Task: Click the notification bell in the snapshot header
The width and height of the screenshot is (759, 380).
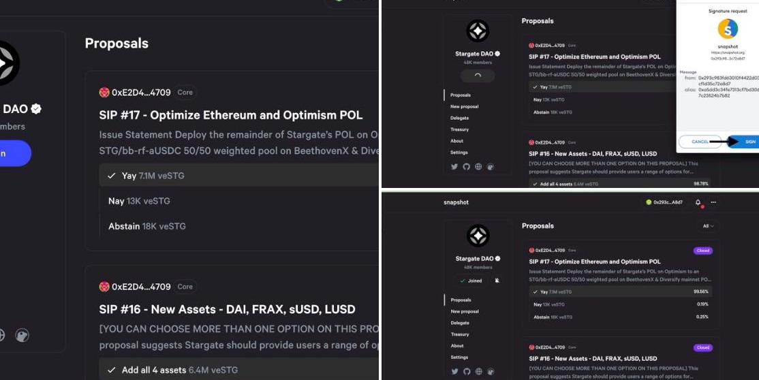Action: (698, 202)
